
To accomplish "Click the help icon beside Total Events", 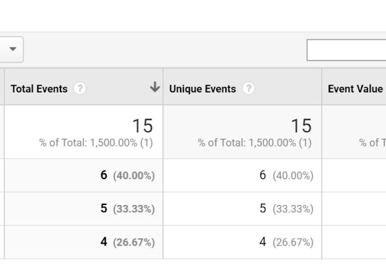I will click(x=80, y=89).
